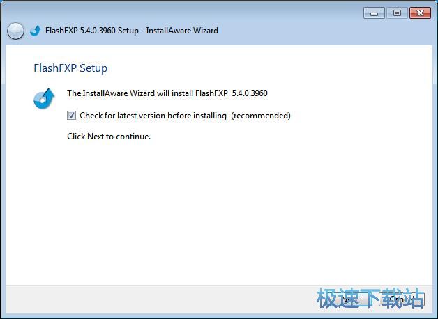
Task: Maximize the setup wizard window
Action: pos(397,13)
